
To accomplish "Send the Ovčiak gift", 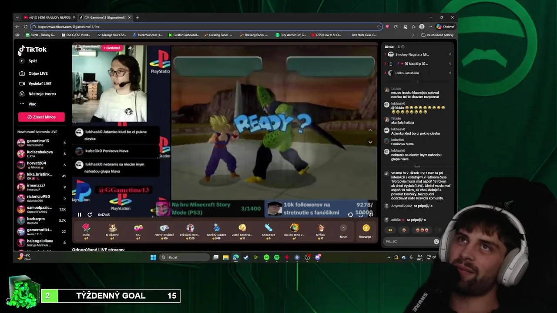I will point(321,231).
